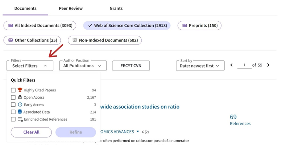The height and width of the screenshot is (145, 282).
Task: Click the page number input field
Action: coord(244,65)
